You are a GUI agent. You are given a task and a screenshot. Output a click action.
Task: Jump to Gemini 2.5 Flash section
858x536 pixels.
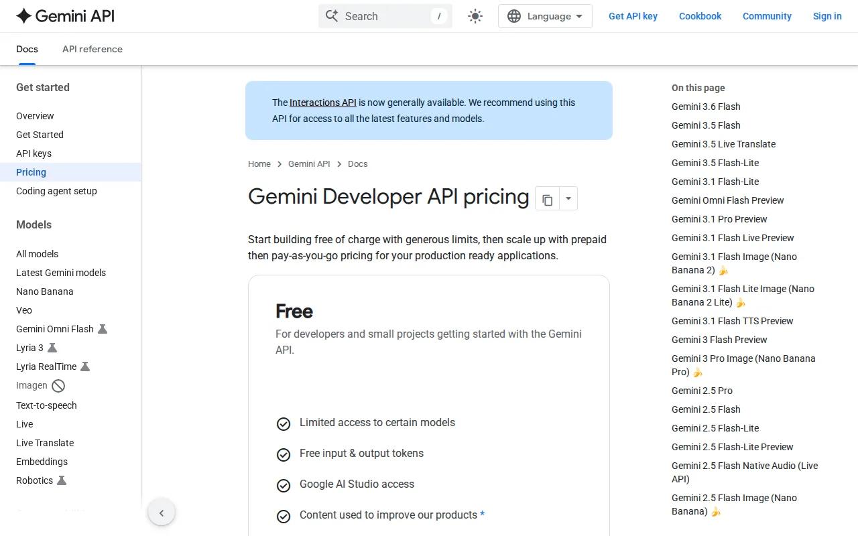tap(706, 409)
